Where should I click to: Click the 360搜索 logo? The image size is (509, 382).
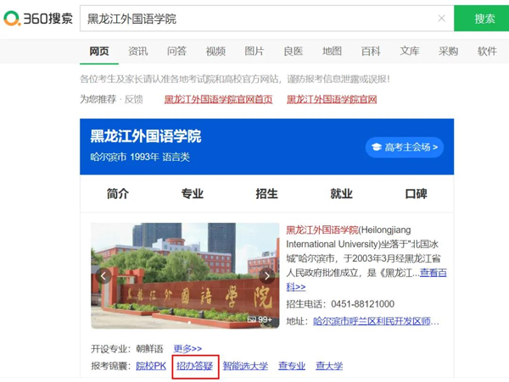[x=38, y=19]
